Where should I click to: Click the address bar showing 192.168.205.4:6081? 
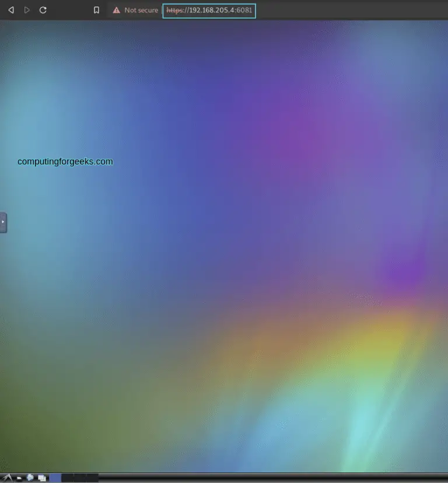coord(220,10)
